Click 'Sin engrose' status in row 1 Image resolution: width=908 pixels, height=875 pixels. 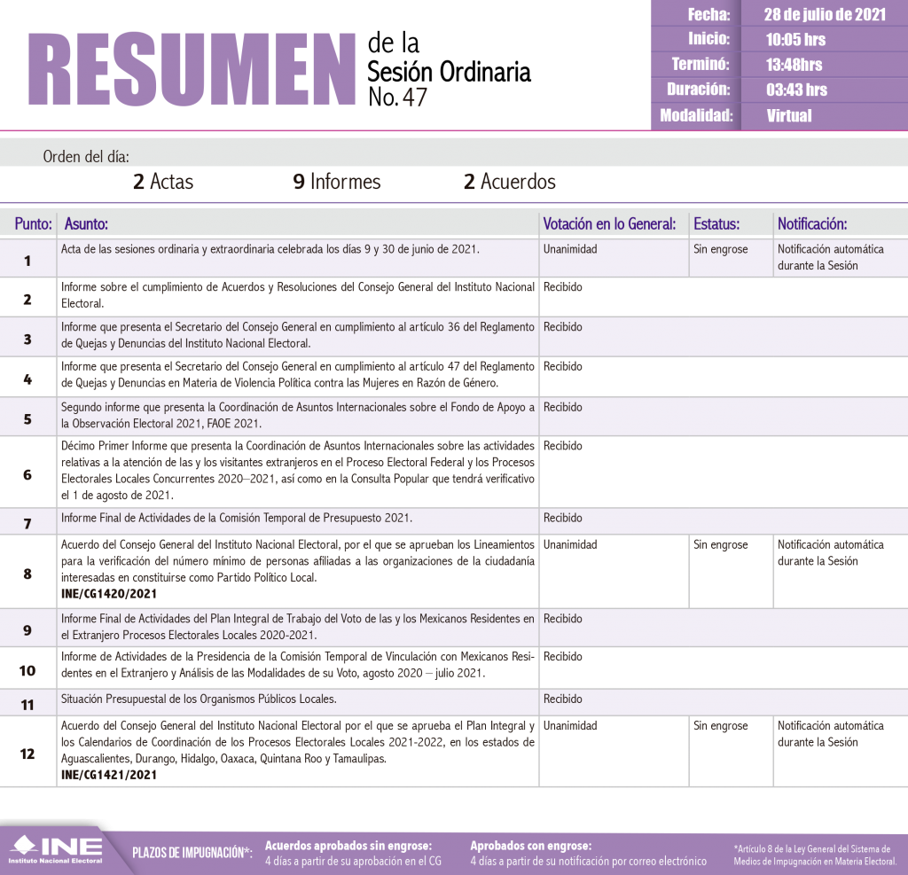tap(720, 249)
